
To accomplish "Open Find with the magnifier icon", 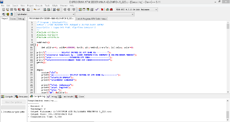I will pyautogui.click(x=45, y=9).
